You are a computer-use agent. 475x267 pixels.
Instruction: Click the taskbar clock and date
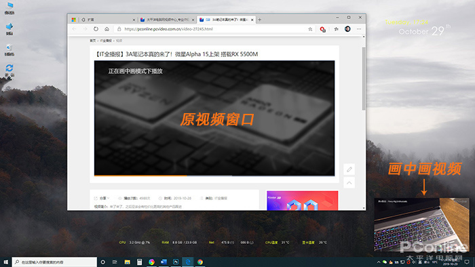449,262
